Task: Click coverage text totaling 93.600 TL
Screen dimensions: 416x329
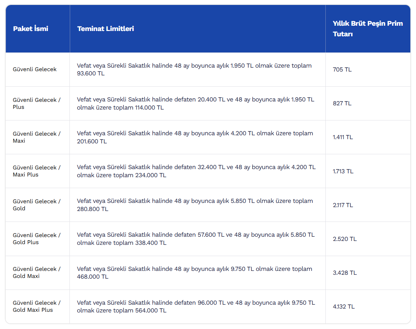Action: click(194, 70)
